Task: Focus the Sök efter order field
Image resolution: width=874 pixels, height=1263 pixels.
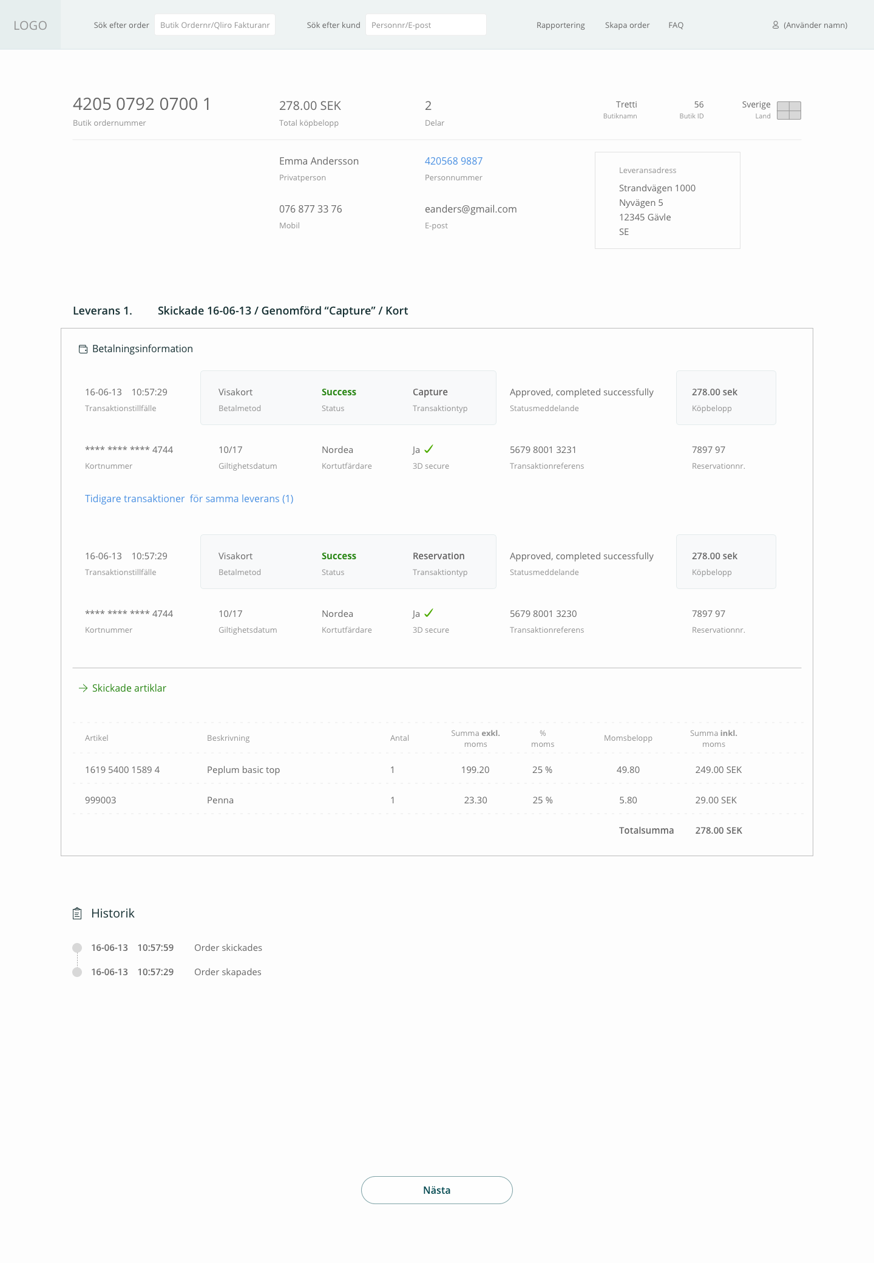Action: pos(215,26)
